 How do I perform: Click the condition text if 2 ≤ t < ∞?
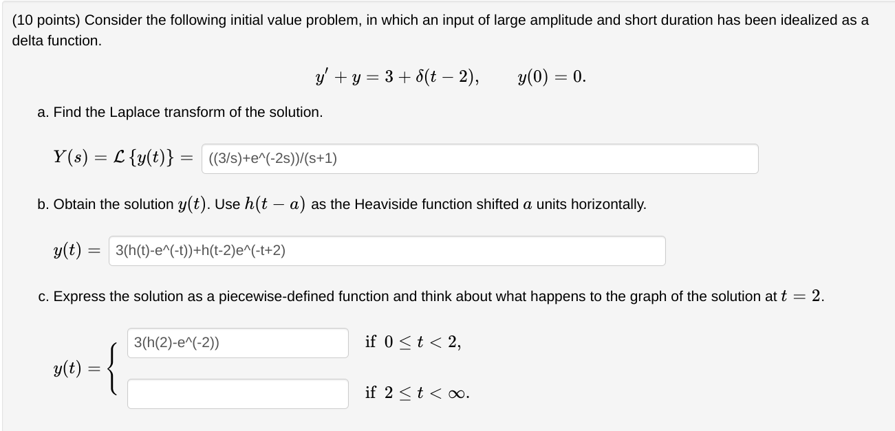[x=416, y=392]
